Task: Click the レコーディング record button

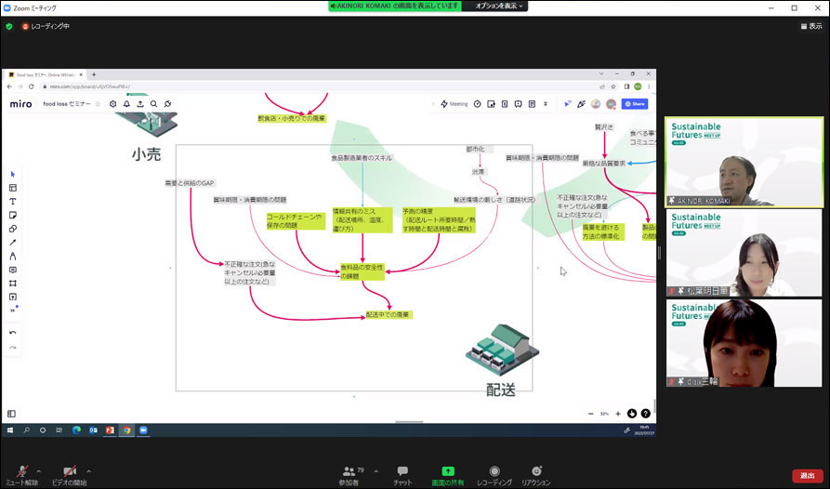Action: 494,475
